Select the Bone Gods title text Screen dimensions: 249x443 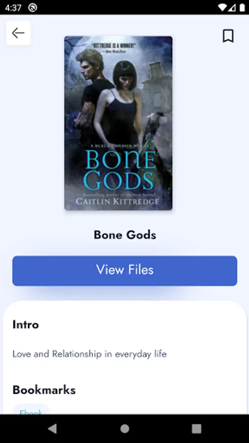click(125, 235)
